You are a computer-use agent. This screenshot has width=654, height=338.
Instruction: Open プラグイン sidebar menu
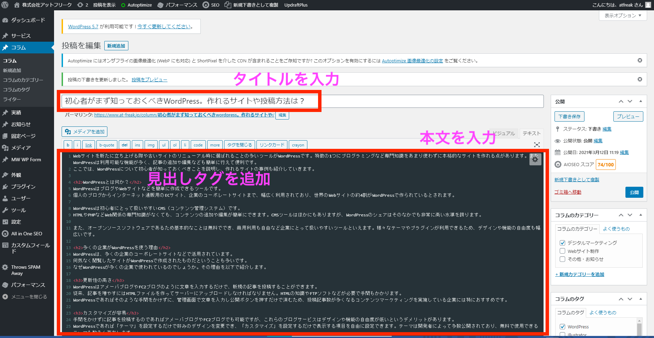(x=27, y=187)
